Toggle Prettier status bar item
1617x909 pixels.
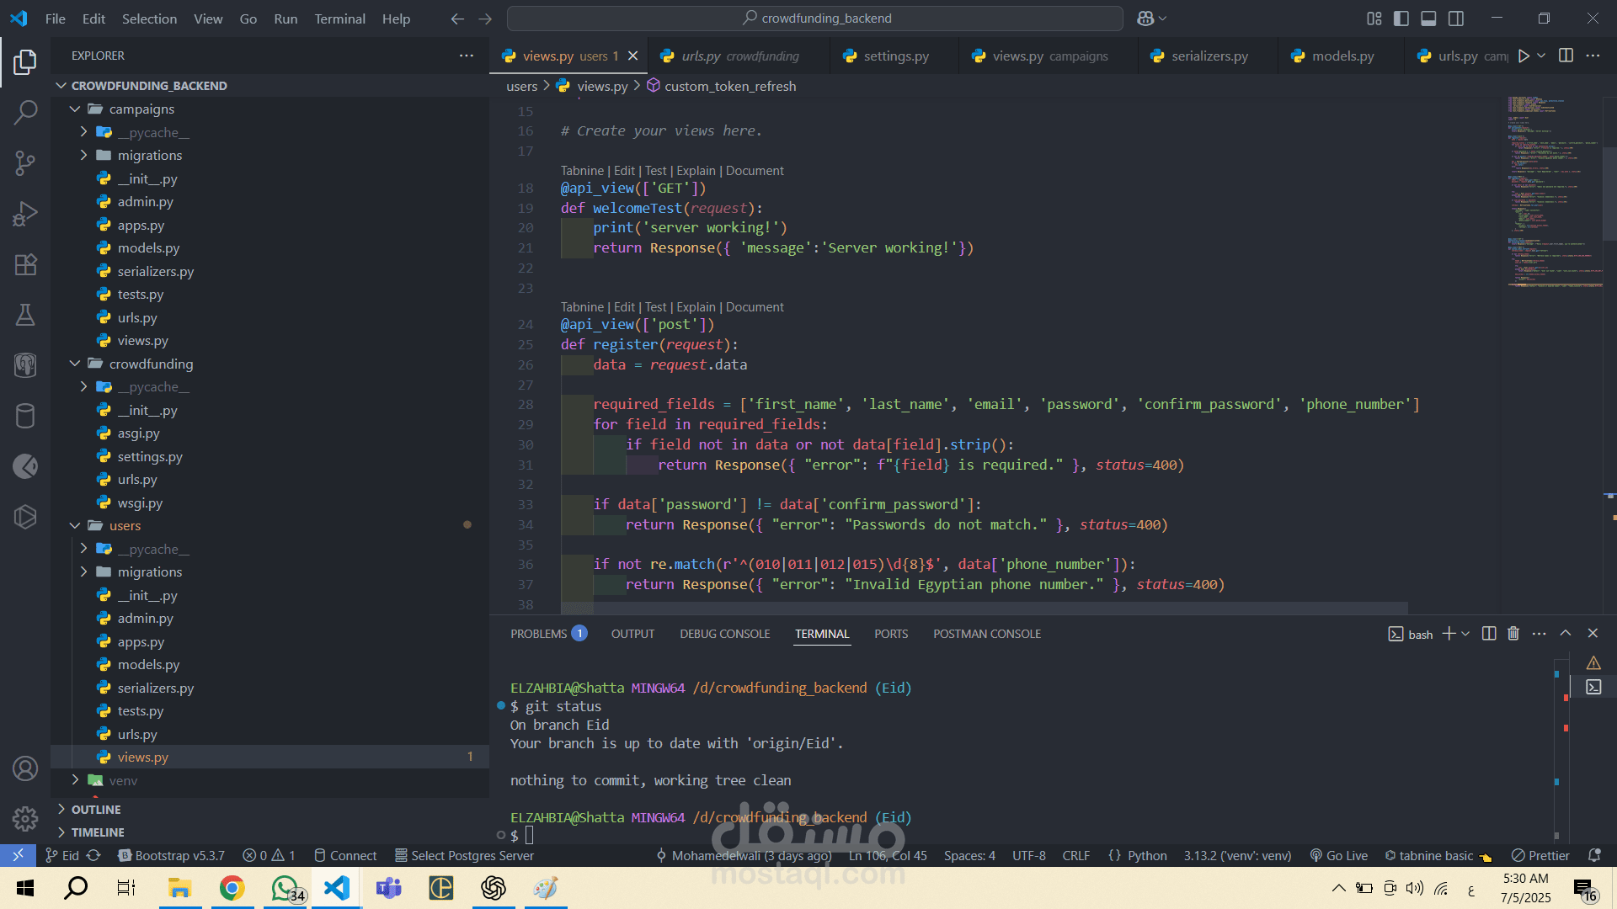point(1540,855)
